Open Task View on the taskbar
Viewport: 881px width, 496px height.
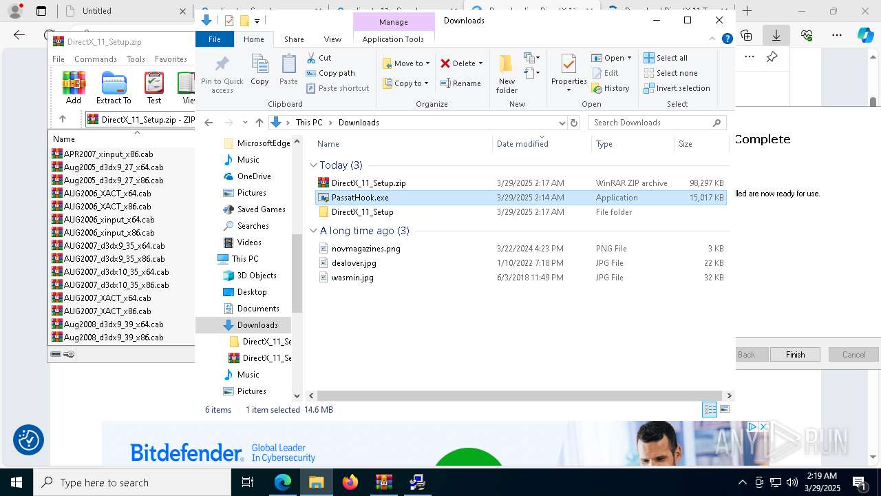pyautogui.click(x=248, y=482)
